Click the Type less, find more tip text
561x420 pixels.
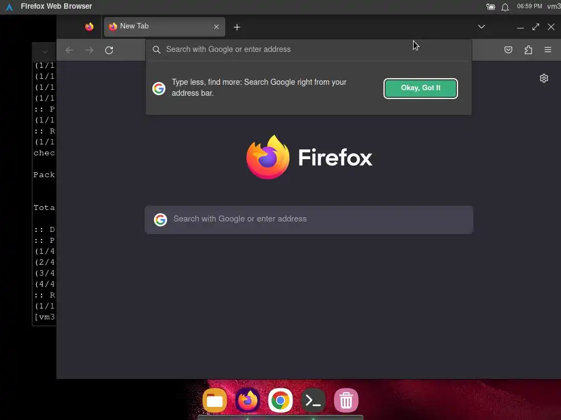click(x=259, y=87)
